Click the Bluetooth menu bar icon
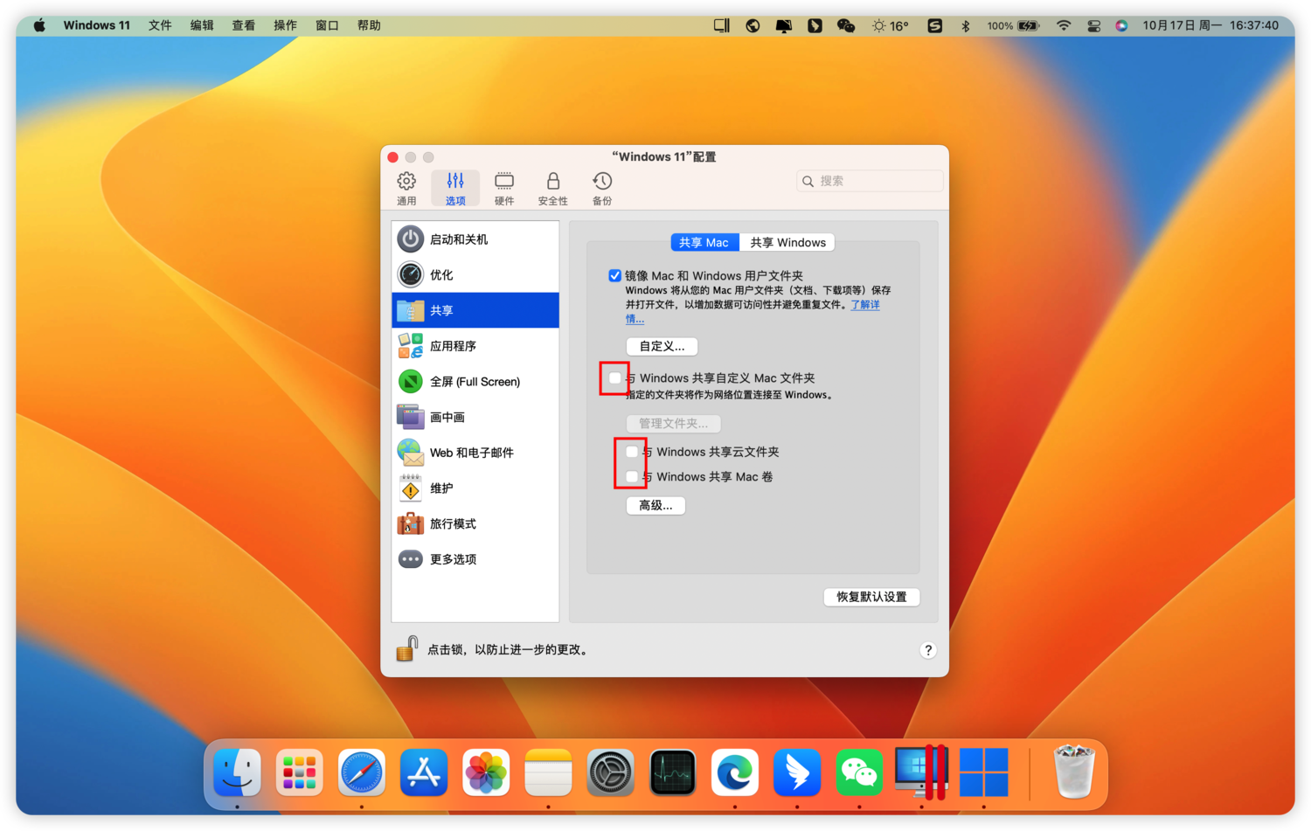Screen dimensions: 1311x831 click(966, 25)
